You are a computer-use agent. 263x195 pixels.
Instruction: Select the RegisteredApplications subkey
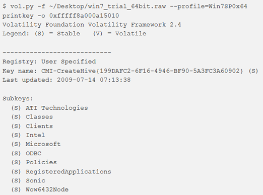click(x=69, y=172)
